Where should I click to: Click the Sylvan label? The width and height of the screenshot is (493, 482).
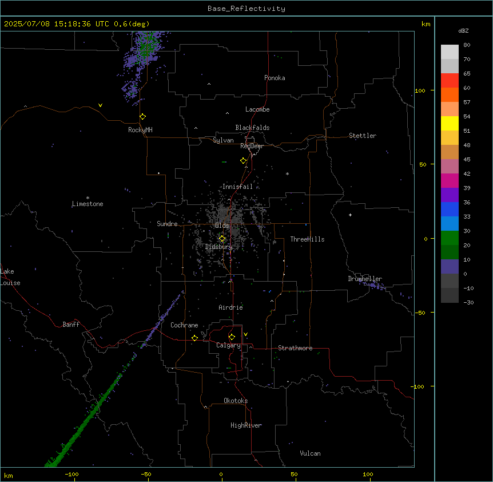223,140
